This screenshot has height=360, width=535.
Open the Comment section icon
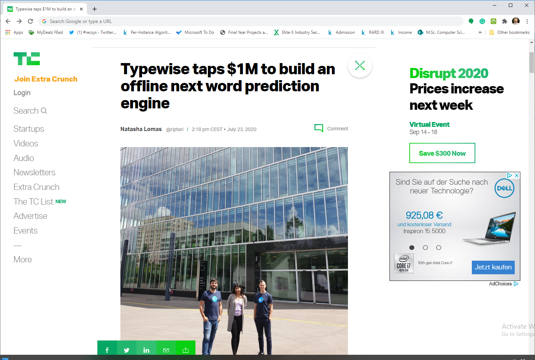pos(319,128)
